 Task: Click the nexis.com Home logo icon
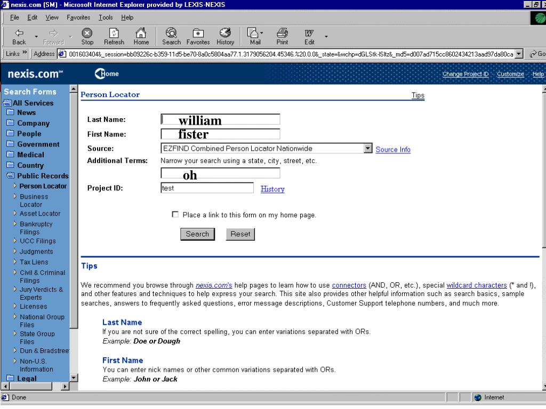pyautogui.click(x=107, y=73)
